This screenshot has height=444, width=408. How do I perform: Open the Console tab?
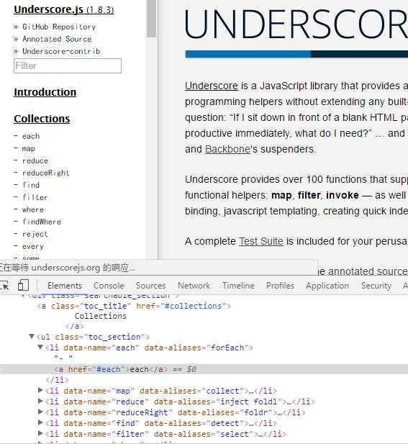pos(109,286)
